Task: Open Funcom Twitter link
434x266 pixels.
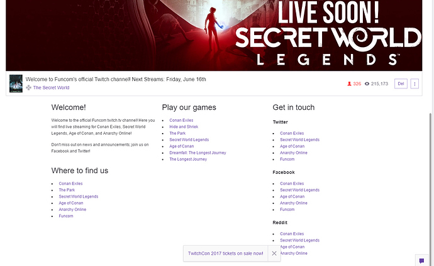Action: tap(287, 159)
